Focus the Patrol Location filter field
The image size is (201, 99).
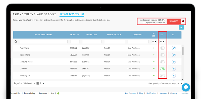tap(115, 42)
